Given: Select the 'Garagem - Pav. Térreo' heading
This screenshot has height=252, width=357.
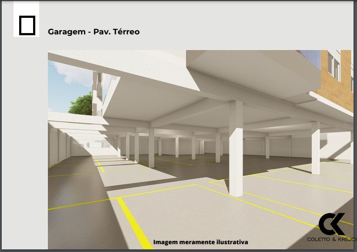Looking at the screenshot, I should pyautogui.click(x=94, y=32).
